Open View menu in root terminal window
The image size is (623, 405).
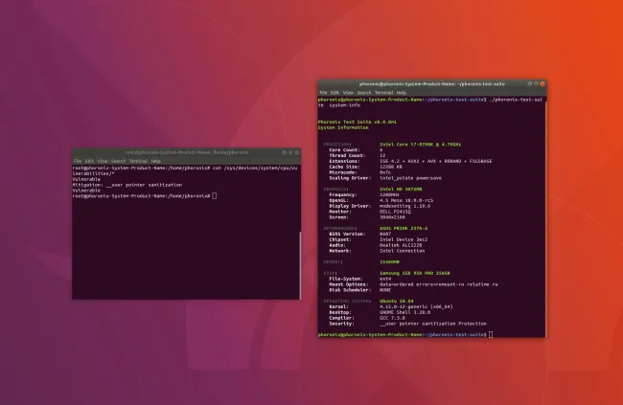[x=103, y=161]
